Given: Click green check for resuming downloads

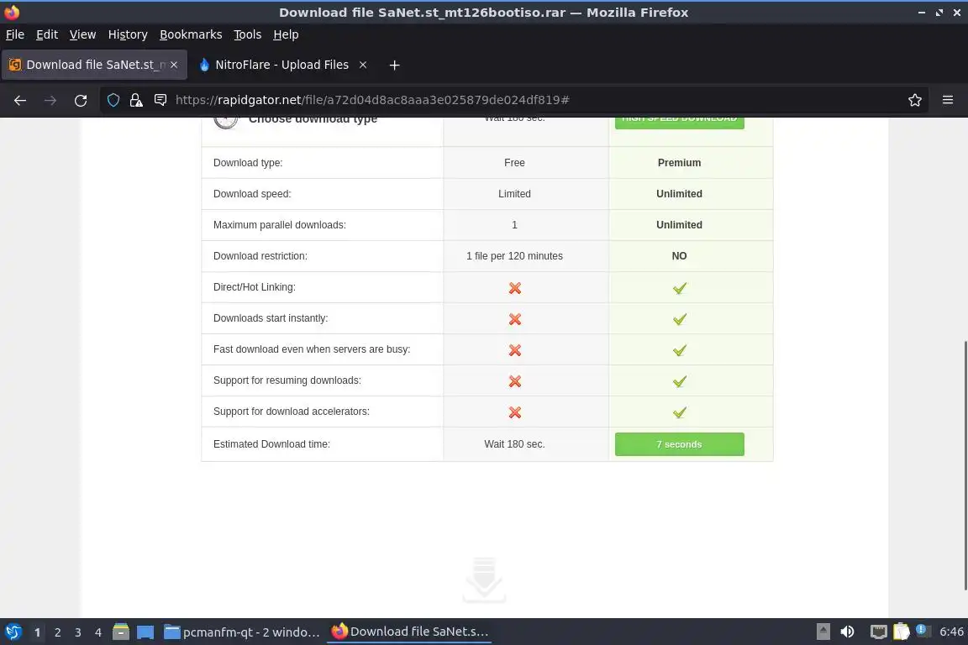Looking at the screenshot, I should 679,380.
